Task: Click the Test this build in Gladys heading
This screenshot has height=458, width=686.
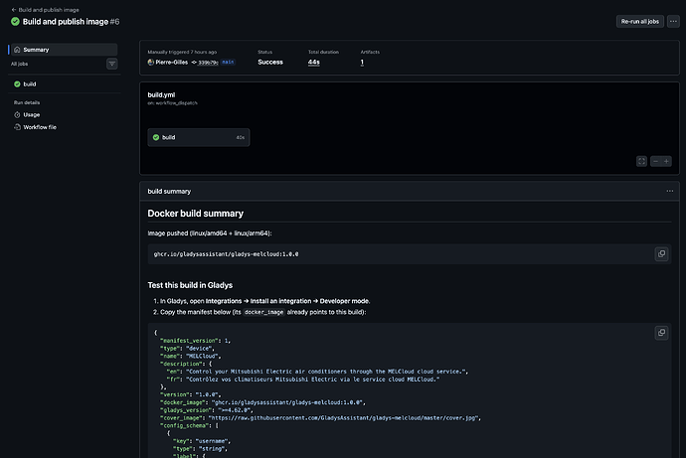Action: click(190, 285)
